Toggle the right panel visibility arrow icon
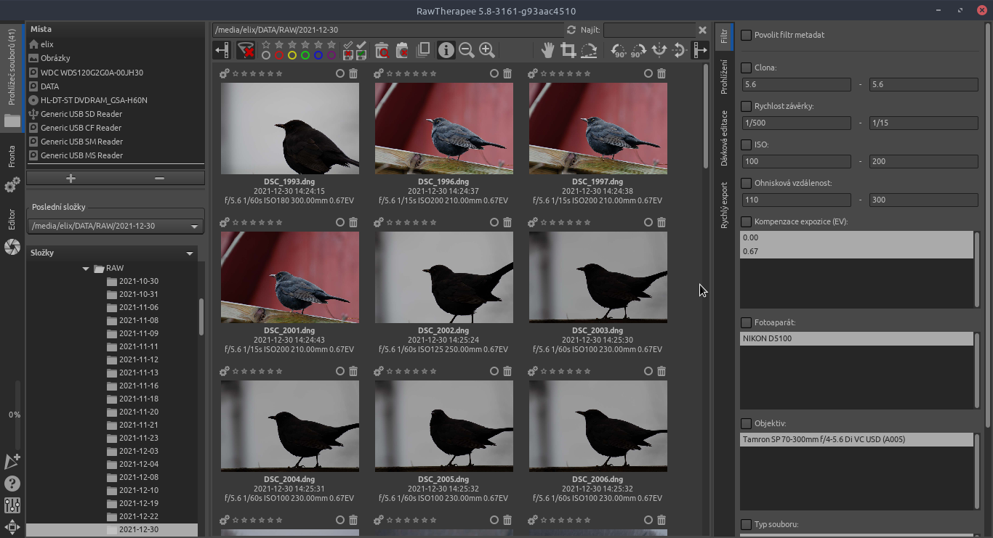 point(699,50)
